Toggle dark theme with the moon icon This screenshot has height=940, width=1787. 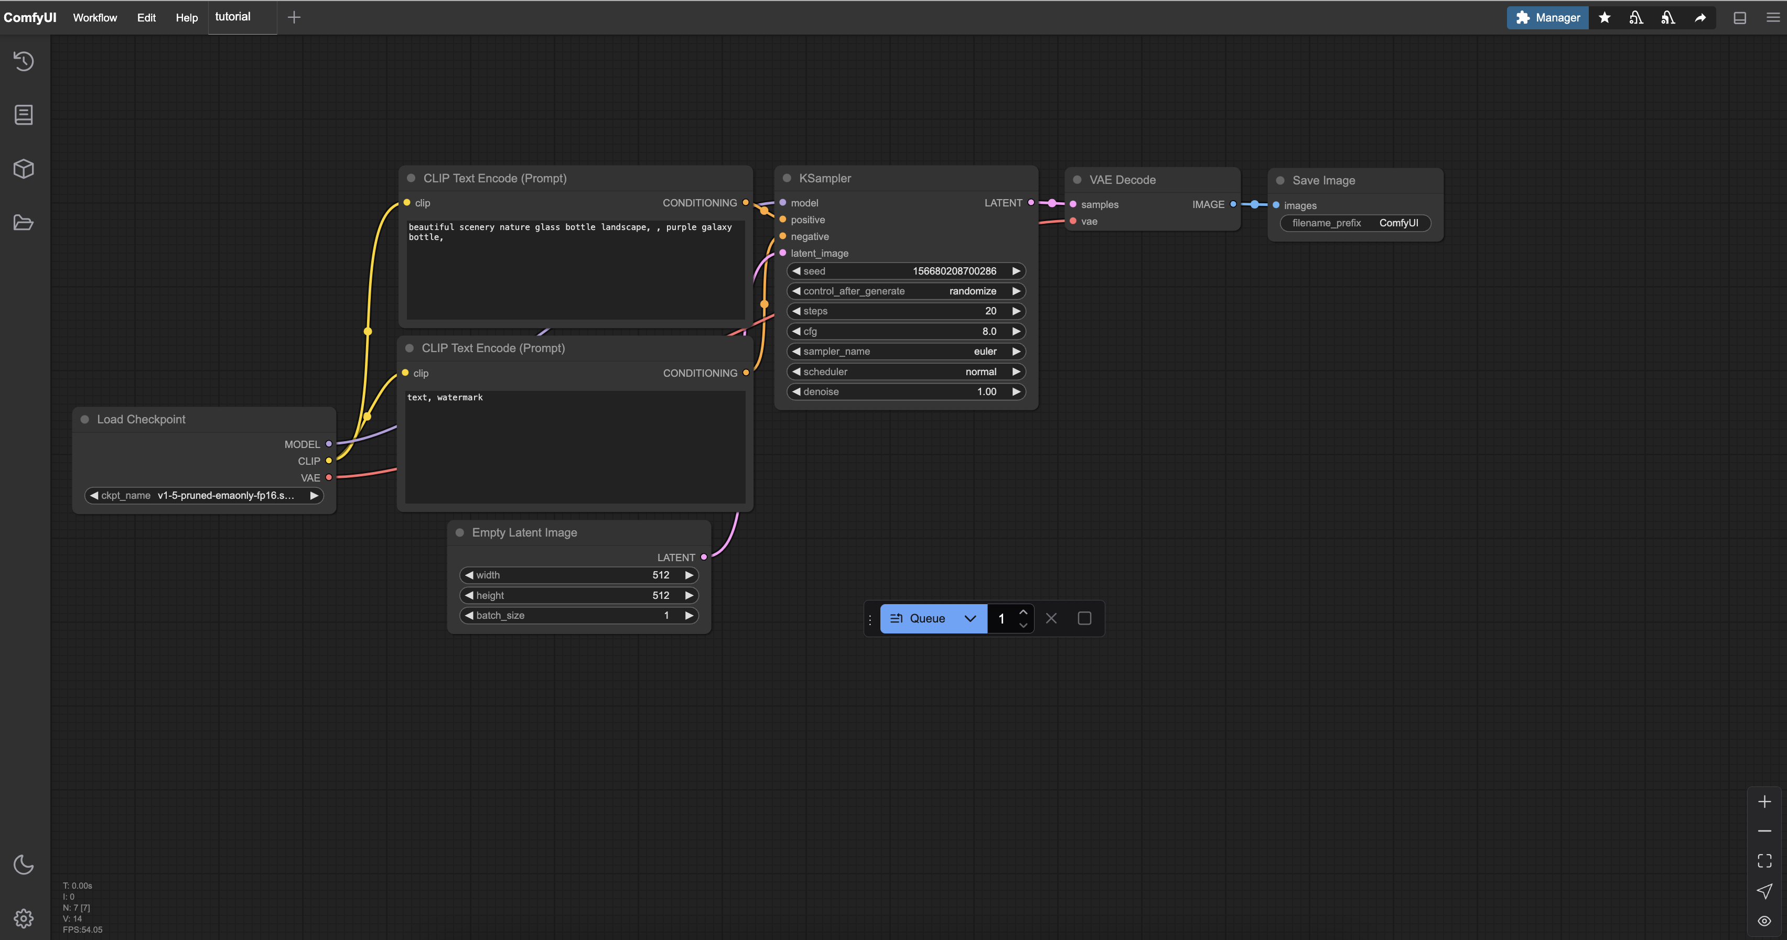coord(23,864)
